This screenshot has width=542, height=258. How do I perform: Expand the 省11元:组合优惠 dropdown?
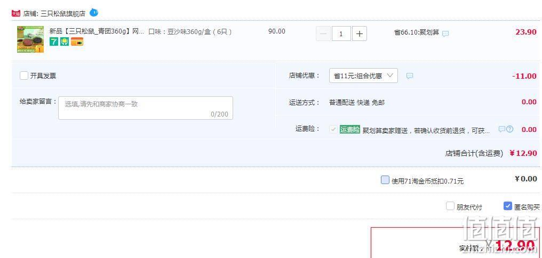[363, 76]
